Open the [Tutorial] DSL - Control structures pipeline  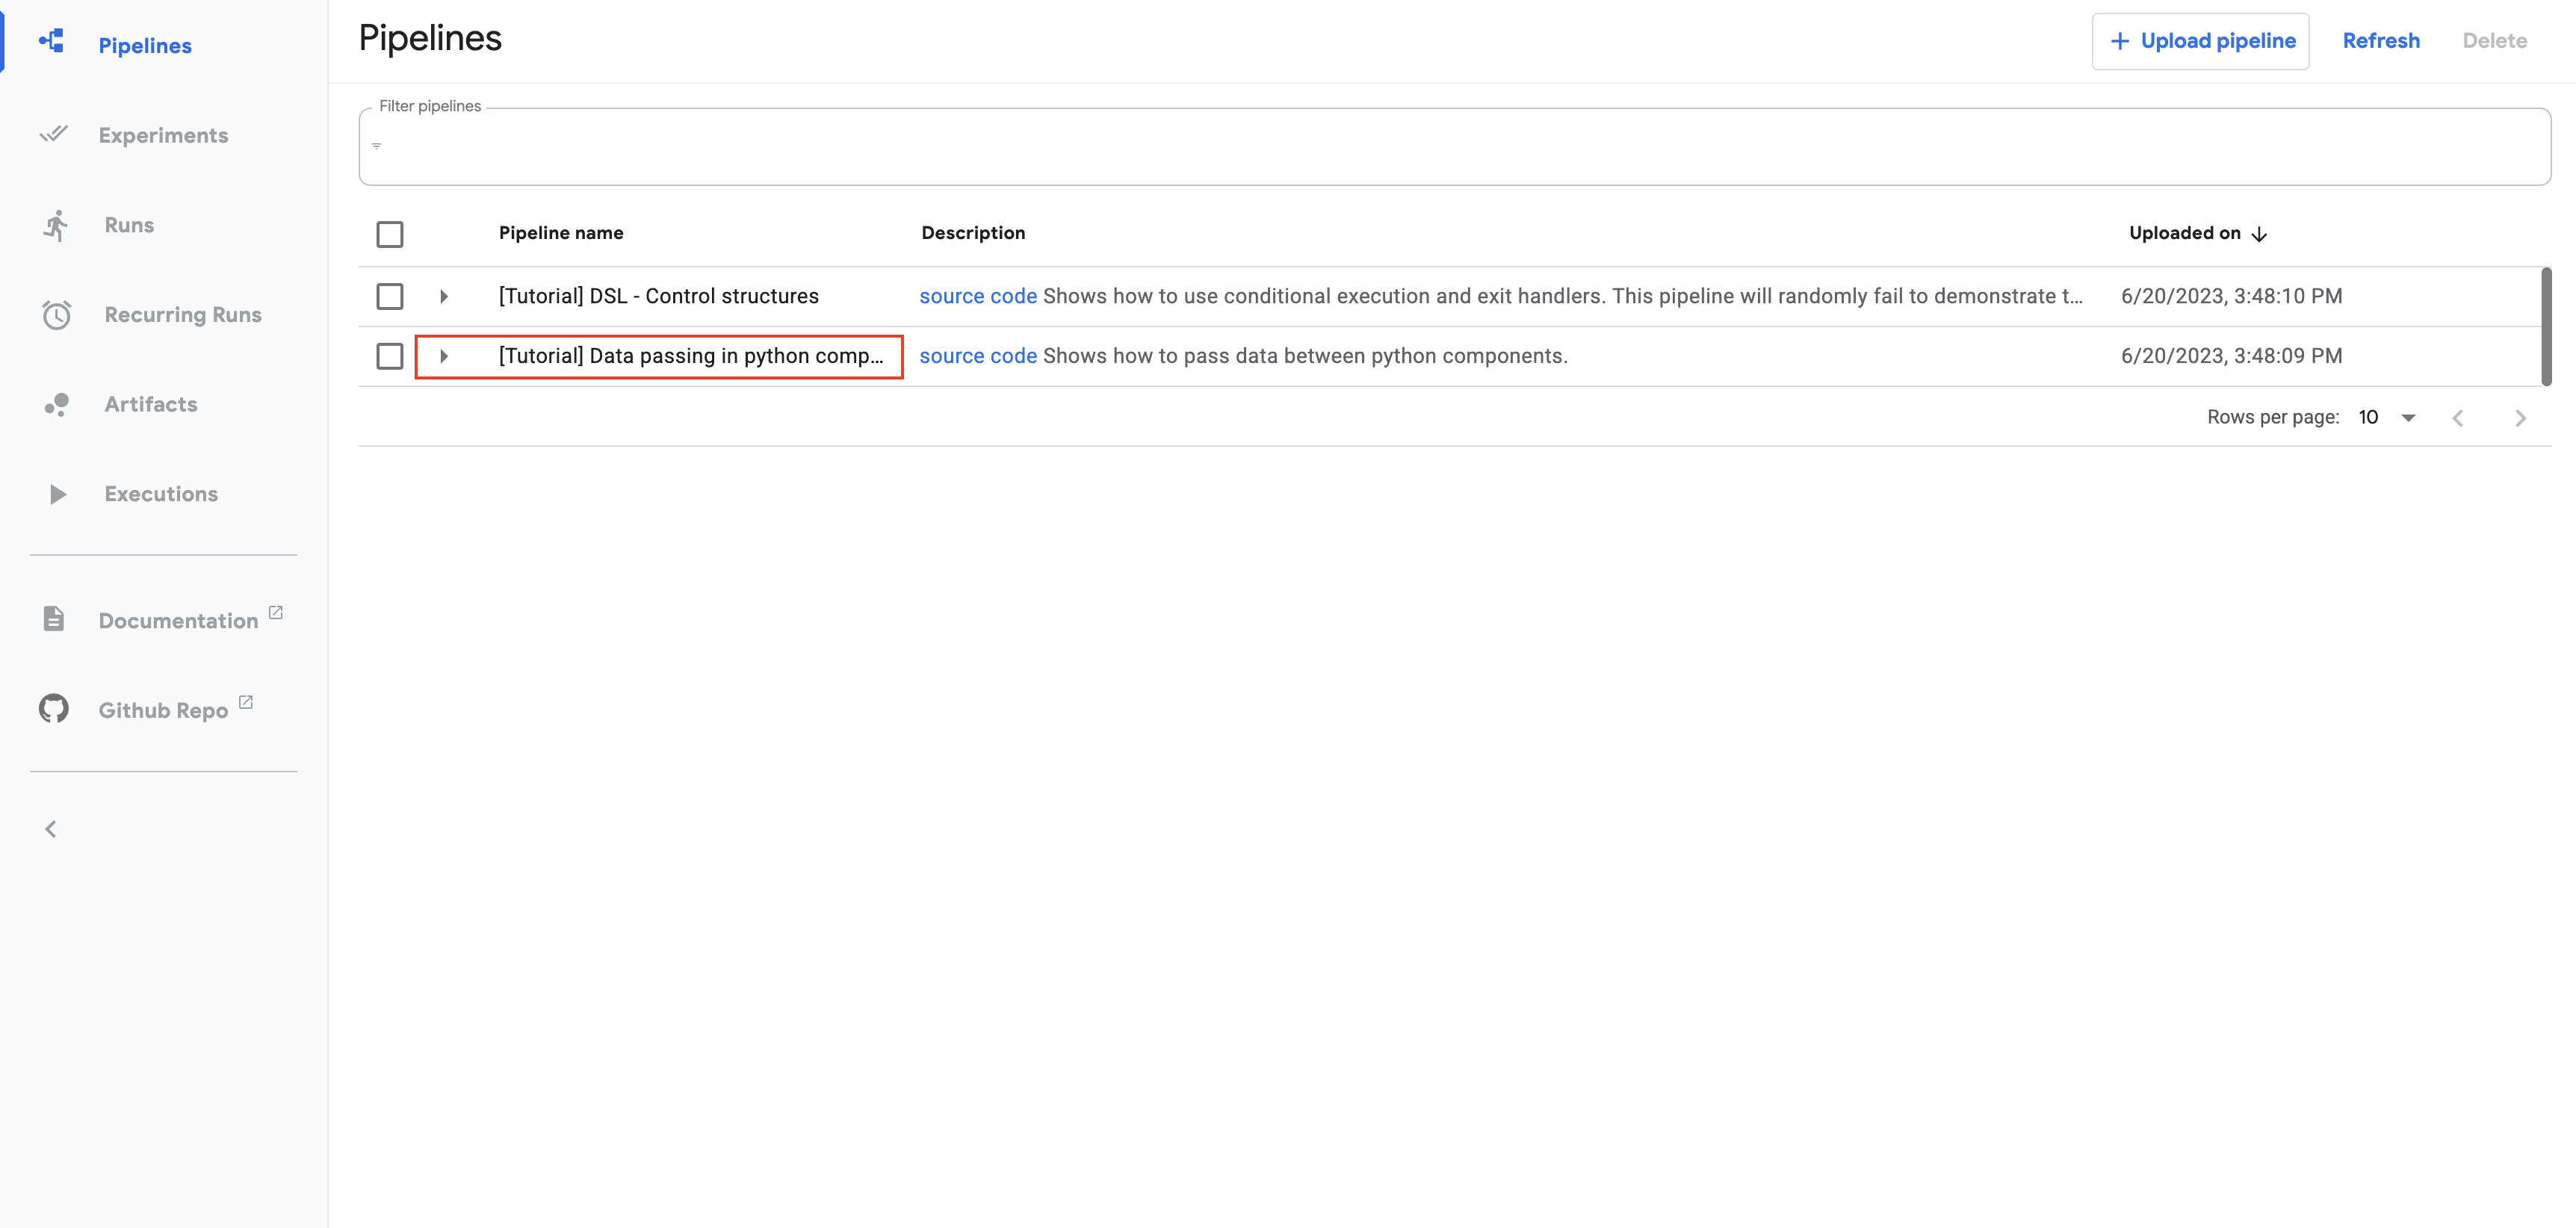coord(658,296)
